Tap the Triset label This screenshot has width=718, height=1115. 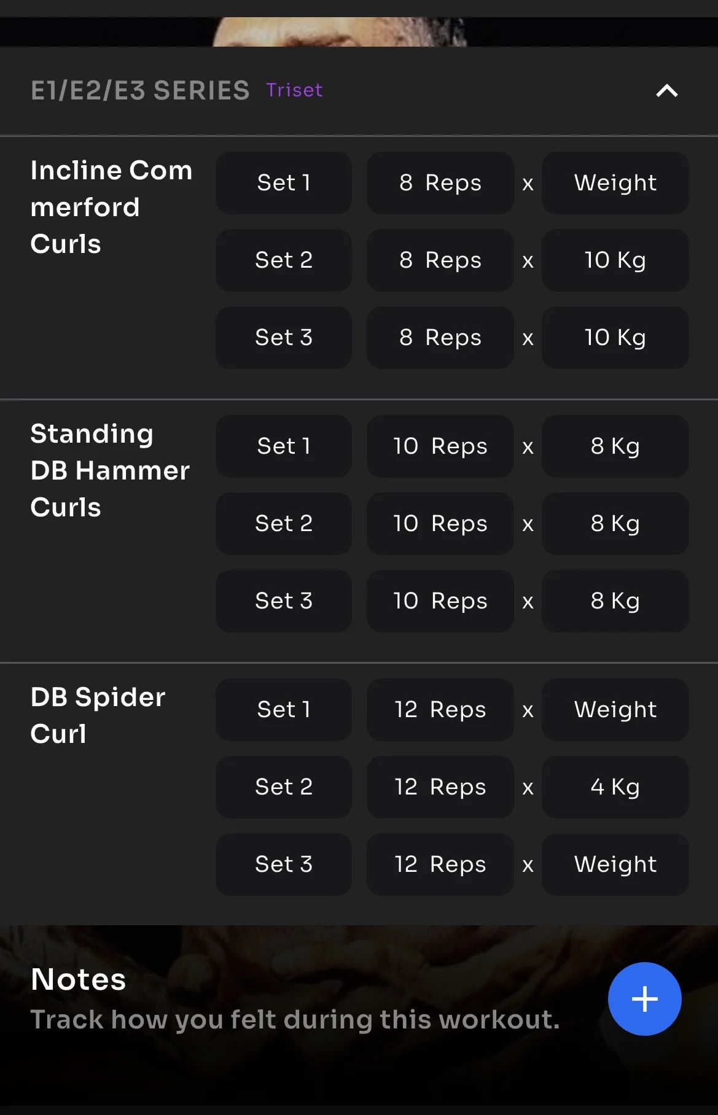tap(294, 90)
